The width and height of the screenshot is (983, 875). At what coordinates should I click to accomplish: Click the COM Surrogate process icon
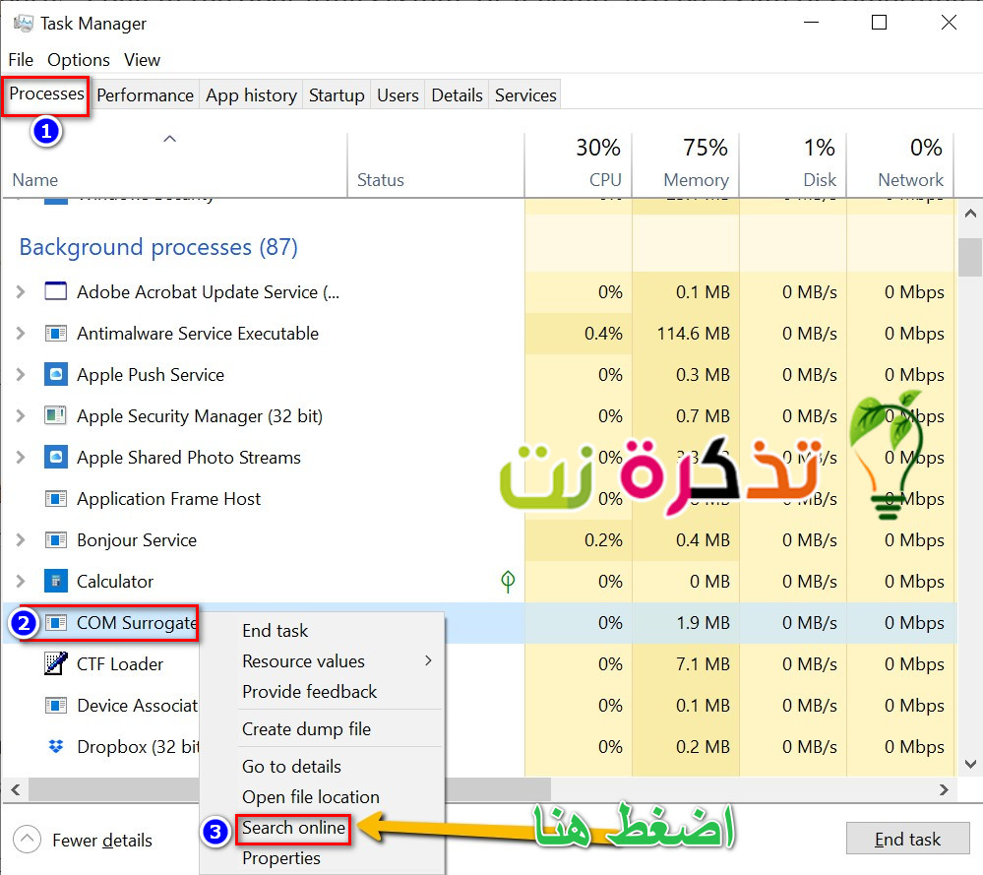[x=56, y=623]
